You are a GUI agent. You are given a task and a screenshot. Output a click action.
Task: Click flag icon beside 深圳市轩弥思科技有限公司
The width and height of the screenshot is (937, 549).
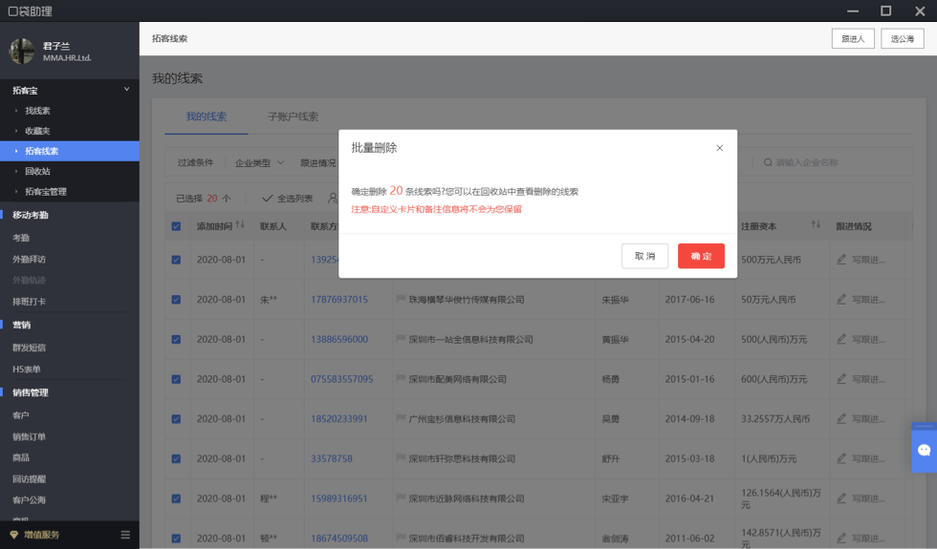click(401, 457)
